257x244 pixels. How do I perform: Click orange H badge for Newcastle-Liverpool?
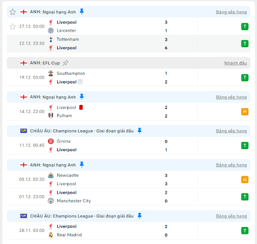244,180
